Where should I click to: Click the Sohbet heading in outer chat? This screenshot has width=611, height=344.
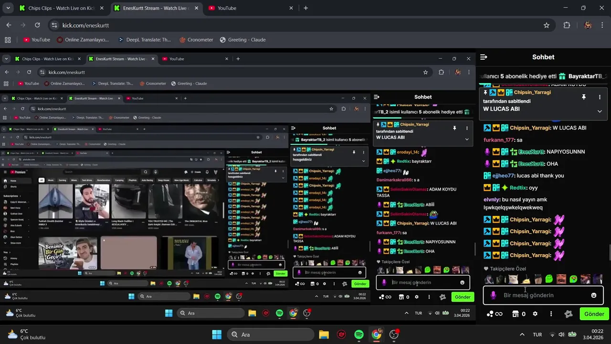tap(543, 57)
